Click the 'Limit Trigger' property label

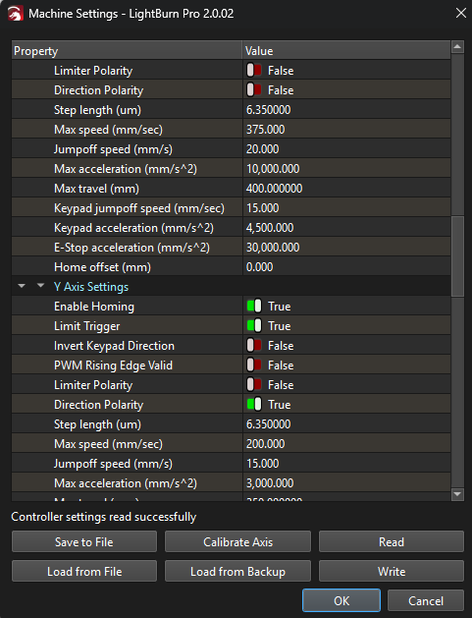[x=87, y=326]
